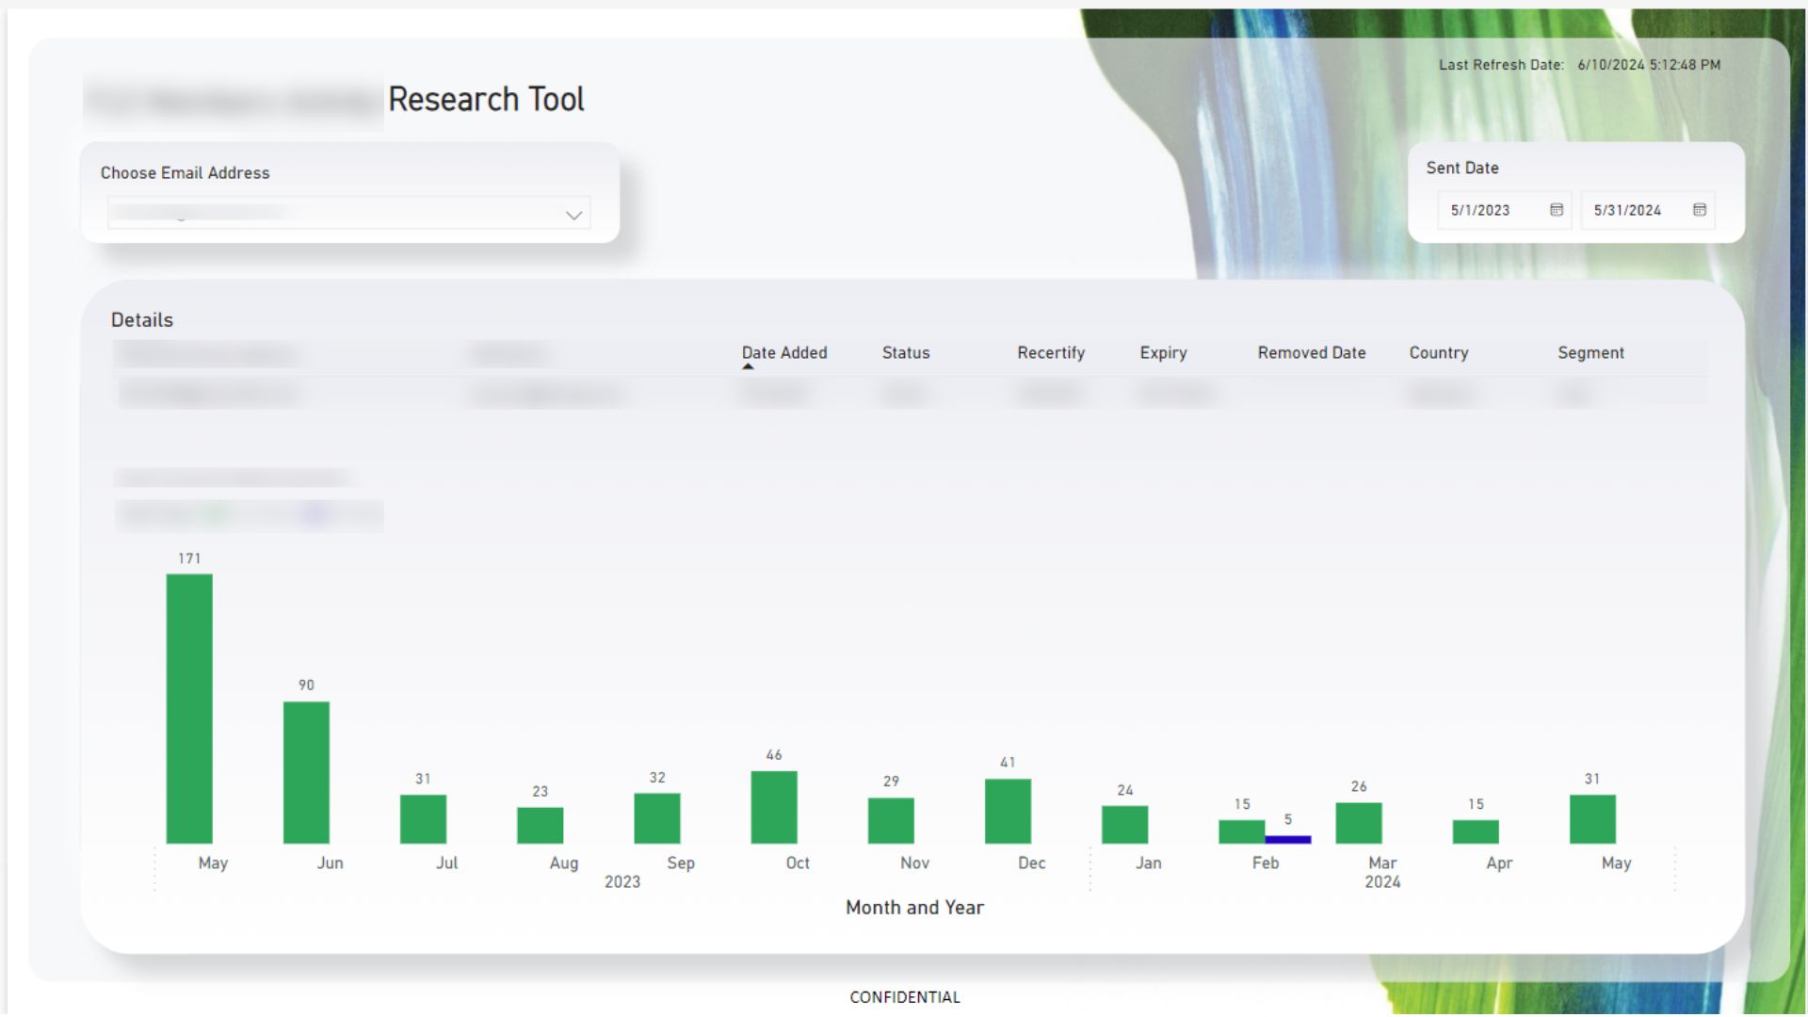Click the sort arrow under Date Added

click(748, 366)
